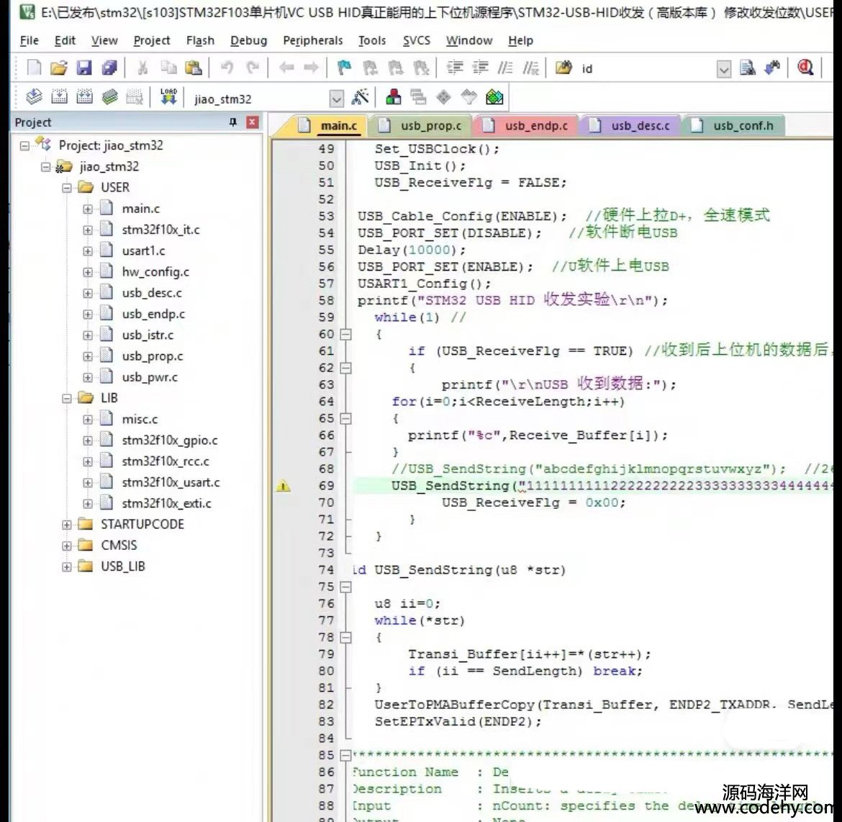Collapse fold of USB_SendString body at line 75
This screenshot has height=822, width=842.
[x=345, y=587]
